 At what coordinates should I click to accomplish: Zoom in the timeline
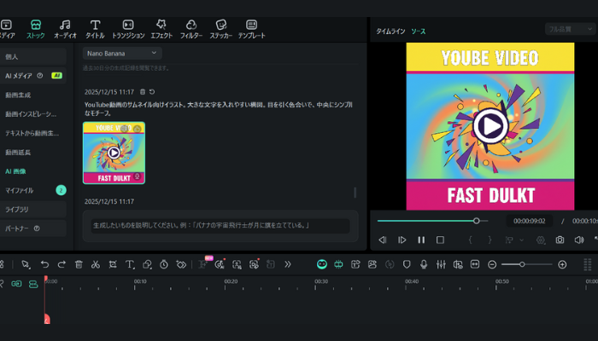click(562, 264)
